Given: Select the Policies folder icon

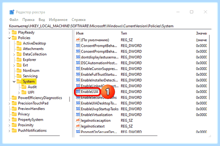Looking at the screenshot, I should 14,38.
